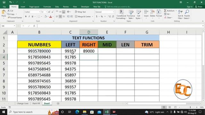205x115 pixels.
Task: Toggle Bottom Align in Alignment group
Action: pyautogui.click(x=64, y=12)
